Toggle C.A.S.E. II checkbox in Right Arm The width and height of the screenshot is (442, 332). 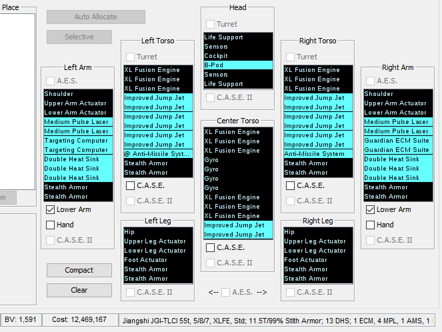click(370, 241)
